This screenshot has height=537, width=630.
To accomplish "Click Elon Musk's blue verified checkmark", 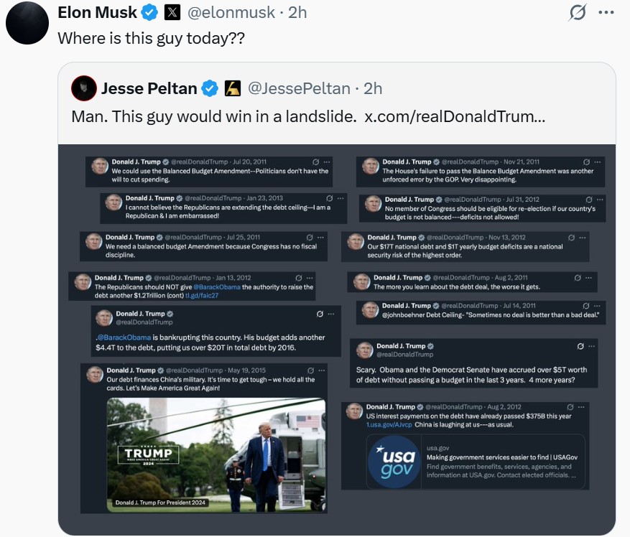I will (x=149, y=13).
